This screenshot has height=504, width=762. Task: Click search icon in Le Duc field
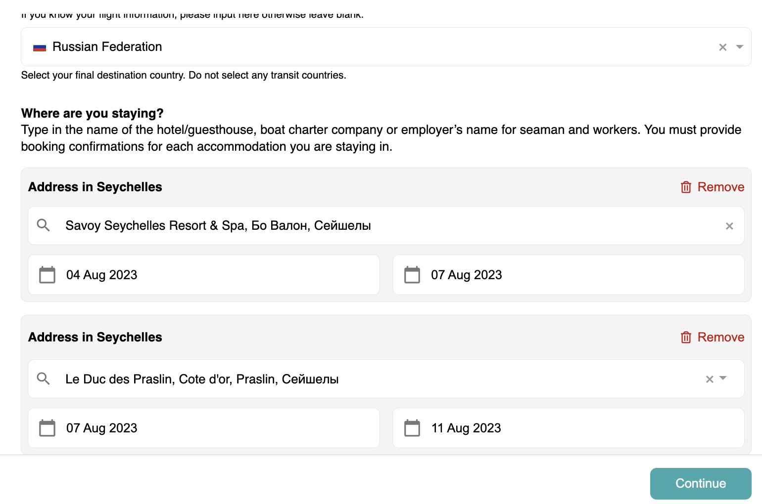tap(44, 379)
